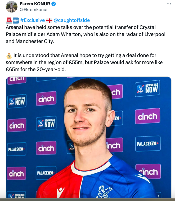Click the paragraph mentioning the €55m deal

pyautogui.click(x=85, y=62)
